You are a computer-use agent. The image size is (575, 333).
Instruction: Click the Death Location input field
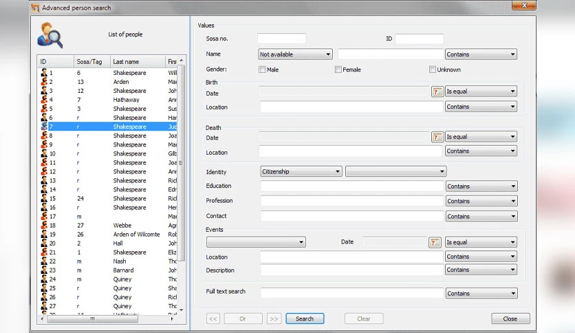tap(351, 151)
